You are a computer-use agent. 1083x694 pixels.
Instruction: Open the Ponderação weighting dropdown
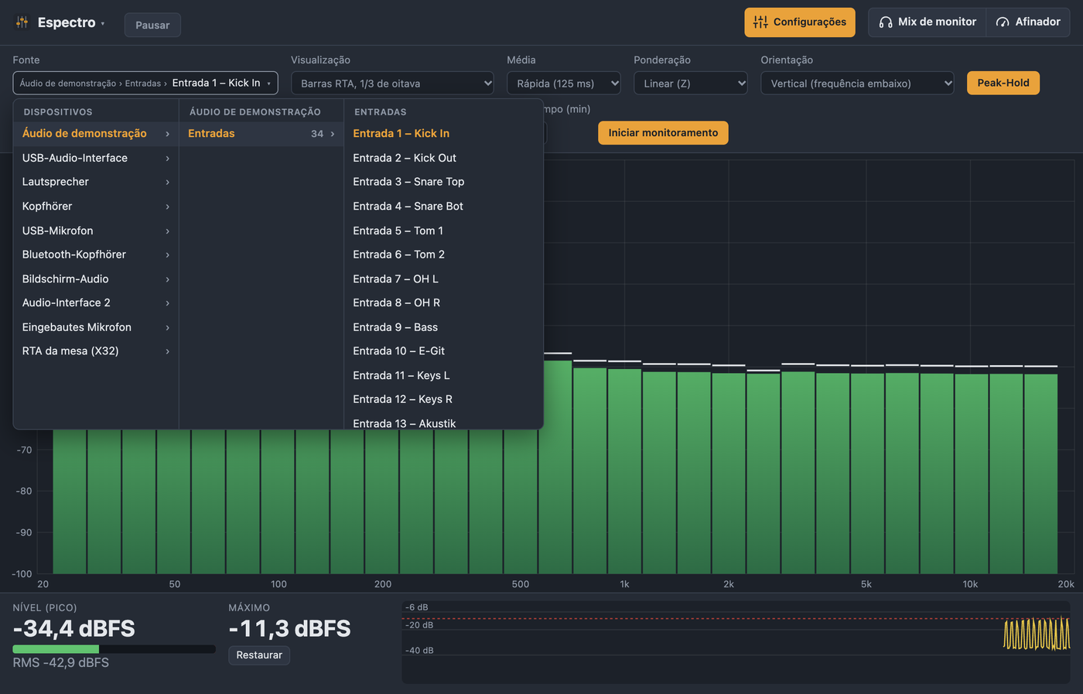[x=691, y=84]
